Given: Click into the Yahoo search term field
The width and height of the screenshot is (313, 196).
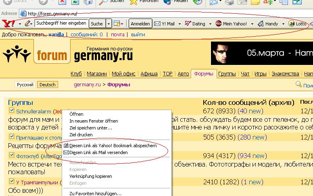Looking at the screenshot, I should point(61,24).
